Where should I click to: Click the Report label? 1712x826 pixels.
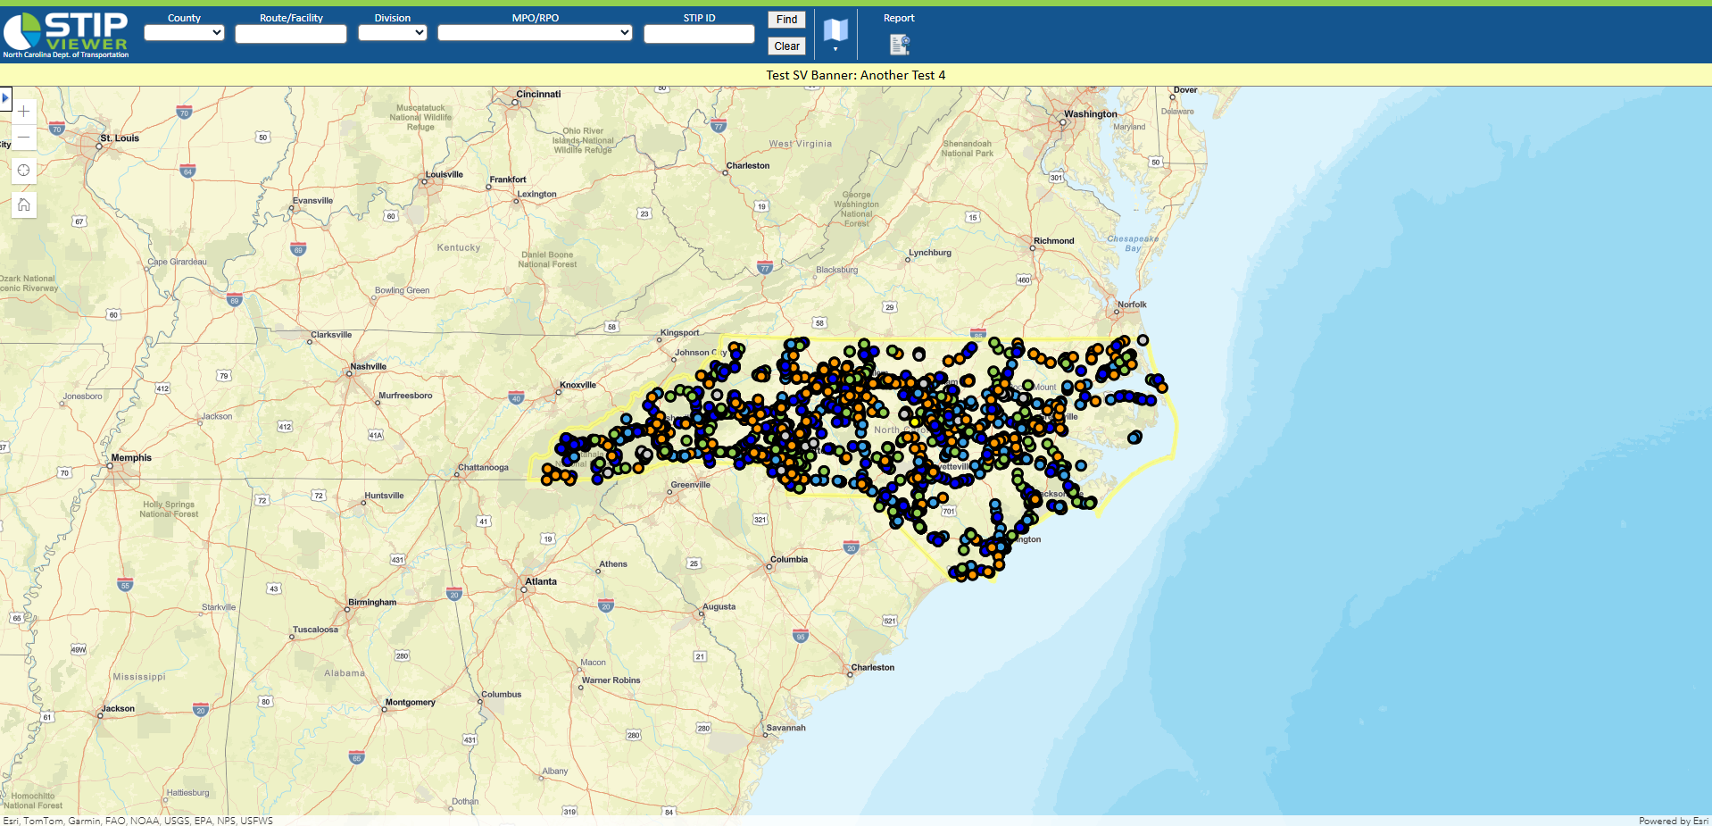pyautogui.click(x=899, y=18)
